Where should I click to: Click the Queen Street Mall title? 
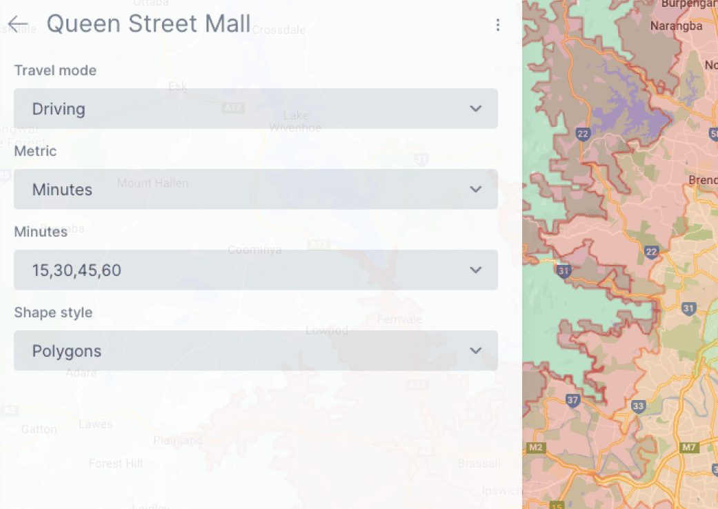click(x=148, y=24)
